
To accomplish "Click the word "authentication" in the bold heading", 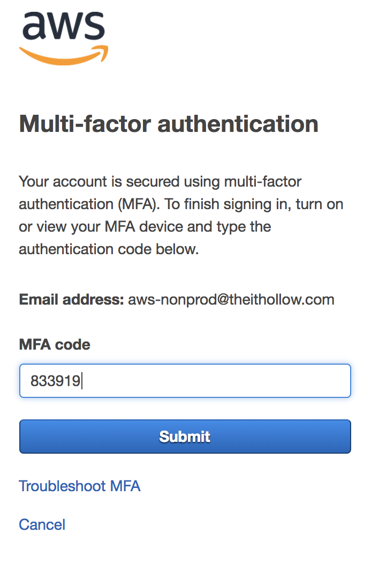I will click(238, 123).
